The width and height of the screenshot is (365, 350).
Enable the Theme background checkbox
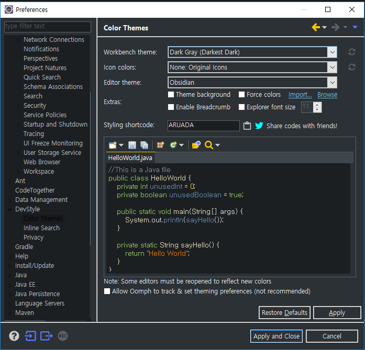tap(171, 94)
